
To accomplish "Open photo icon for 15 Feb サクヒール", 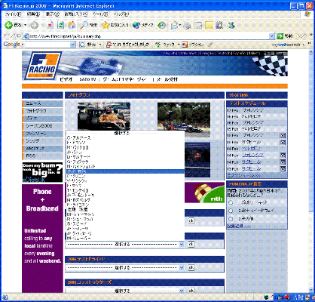I will point(283,142).
